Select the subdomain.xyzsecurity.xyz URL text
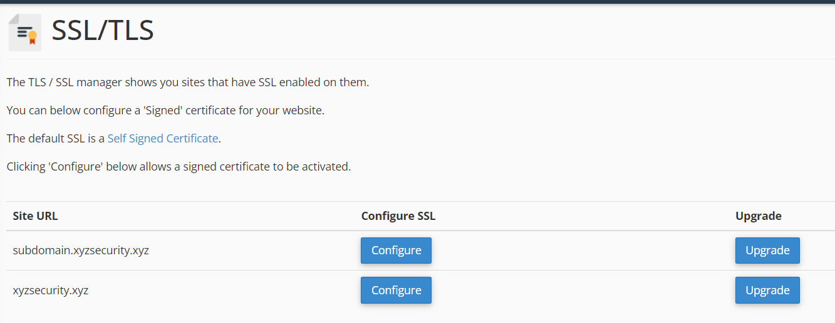This screenshot has width=835, height=323. point(81,251)
